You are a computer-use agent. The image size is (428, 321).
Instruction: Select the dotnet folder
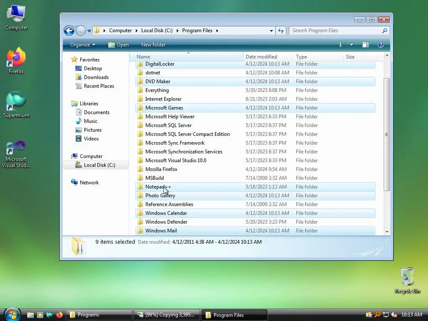(255, 73)
